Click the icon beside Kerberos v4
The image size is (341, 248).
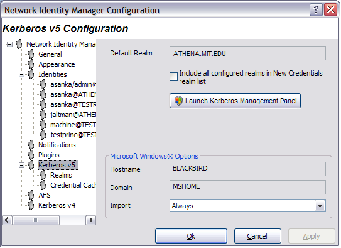coord(31,205)
